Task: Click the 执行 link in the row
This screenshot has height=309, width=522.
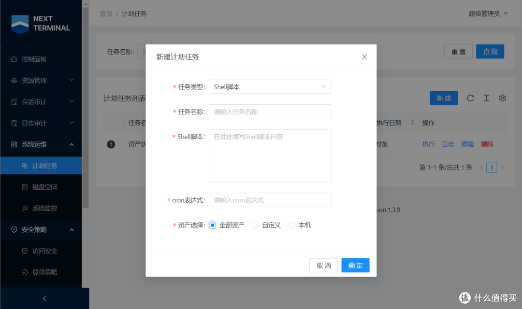Action: tap(428, 144)
